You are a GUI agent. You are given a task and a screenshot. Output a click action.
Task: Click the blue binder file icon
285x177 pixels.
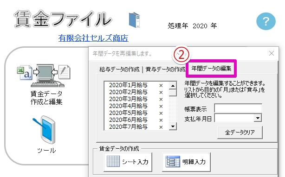pos(135,20)
